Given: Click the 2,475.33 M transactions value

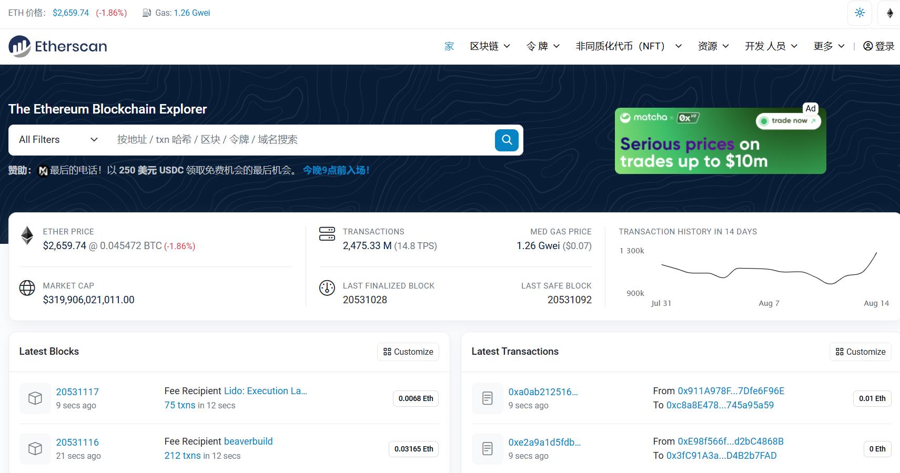Looking at the screenshot, I should (367, 245).
